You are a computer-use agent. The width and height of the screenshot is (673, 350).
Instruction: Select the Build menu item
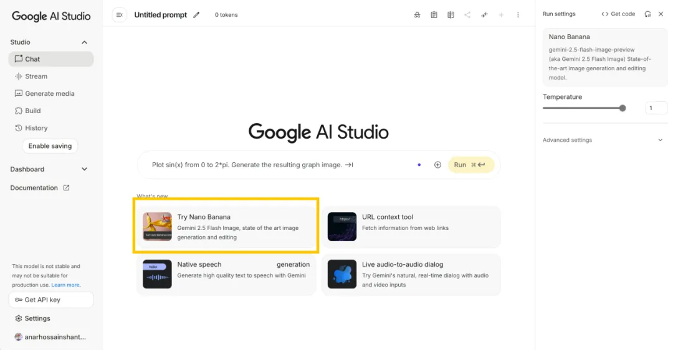point(51,111)
